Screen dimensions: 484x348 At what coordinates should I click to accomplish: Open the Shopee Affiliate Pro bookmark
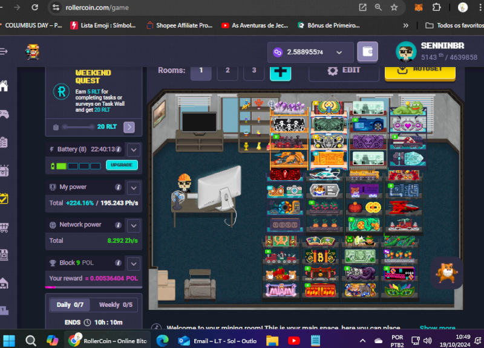click(180, 25)
